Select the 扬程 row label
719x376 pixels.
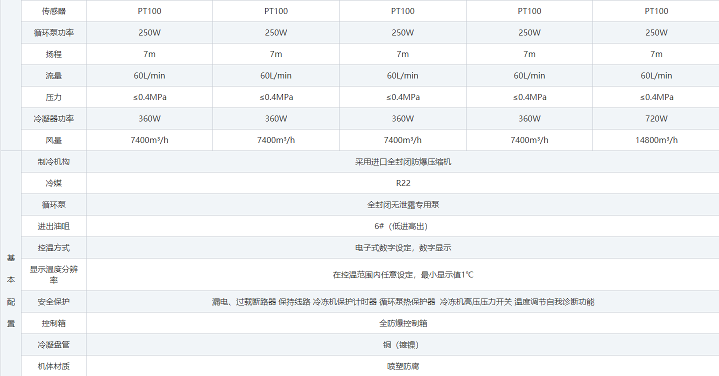(53, 54)
